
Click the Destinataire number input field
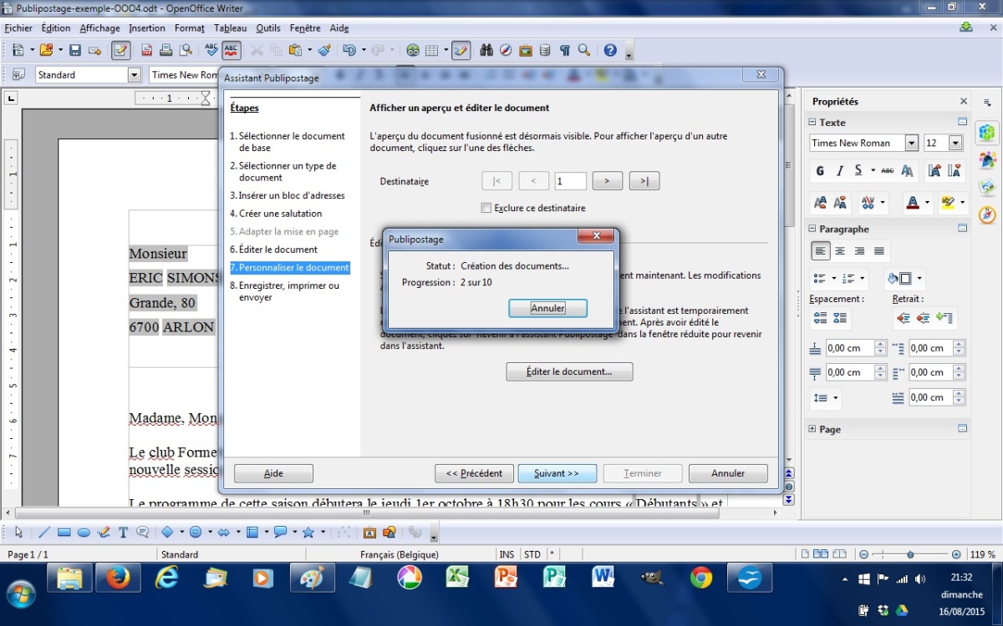[571, 180]
